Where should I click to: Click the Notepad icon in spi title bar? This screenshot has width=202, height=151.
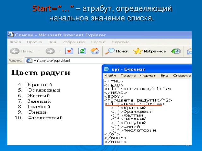[x=107, y=69]
